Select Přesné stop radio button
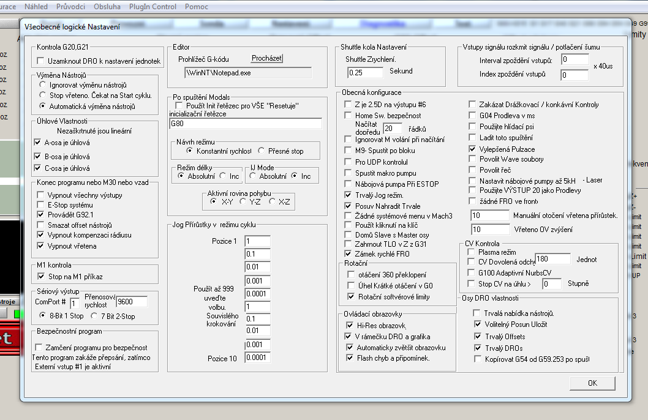The height and width of the screenshot is (420, 648). [262, 151]
